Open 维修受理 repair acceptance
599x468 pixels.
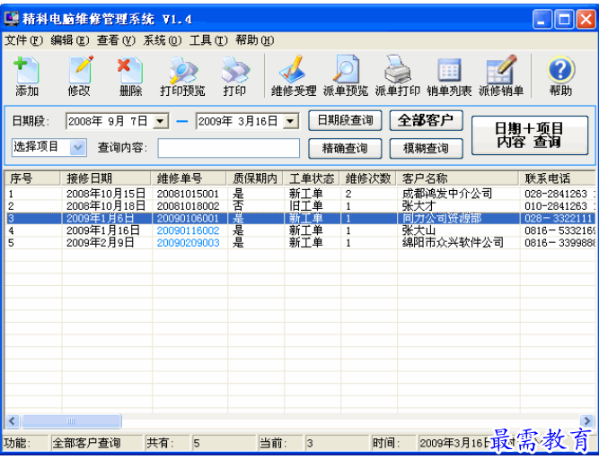(x=294, y=76)
